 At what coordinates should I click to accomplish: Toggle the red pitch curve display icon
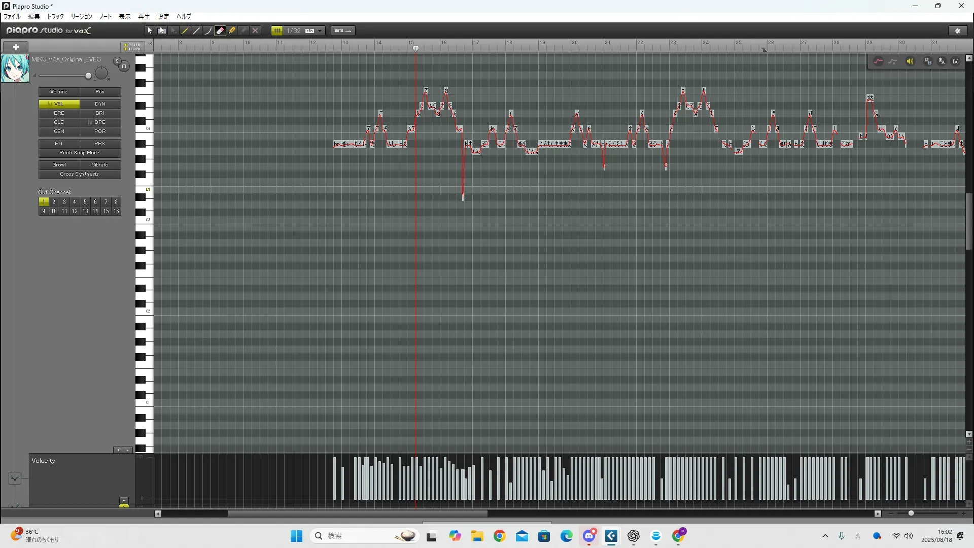click(878, 61)
